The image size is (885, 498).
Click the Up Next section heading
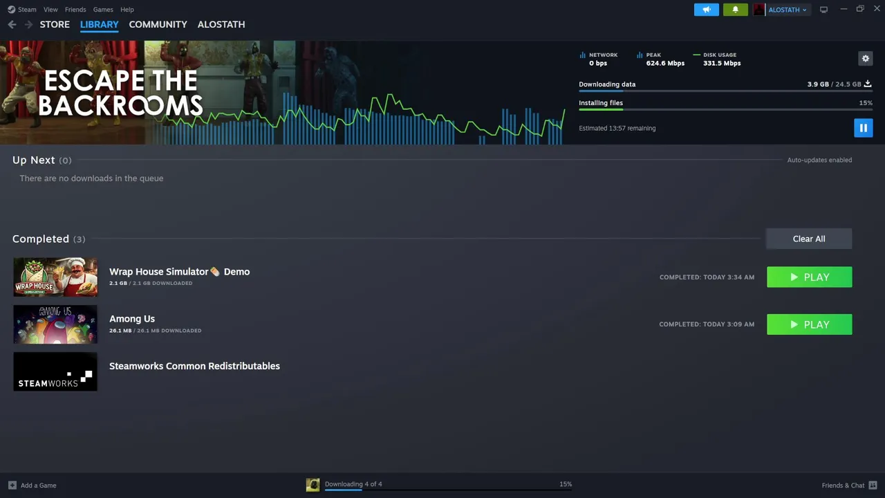click(x=41, y=160)
